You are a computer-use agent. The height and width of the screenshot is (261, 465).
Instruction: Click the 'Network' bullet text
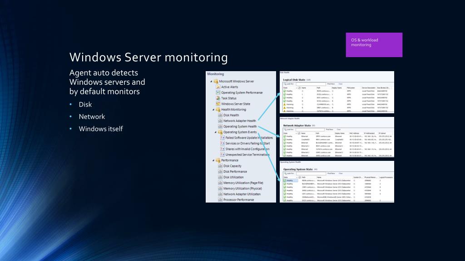pos(92,116)
